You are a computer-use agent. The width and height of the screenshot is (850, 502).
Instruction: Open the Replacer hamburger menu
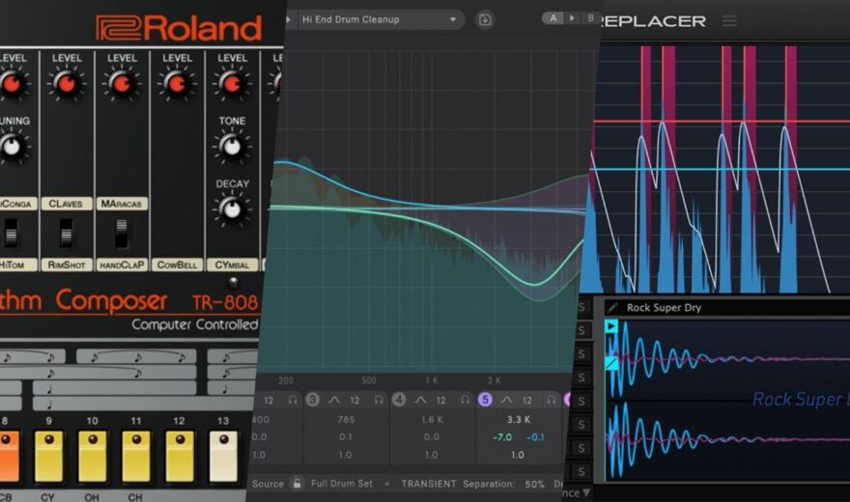click(729, 21)
